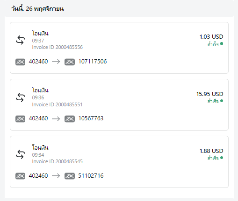Click destination account badge beside 10567763
The height and width of the screenshot is (201, 238).
pyautogui.click(x=70, y=119)
